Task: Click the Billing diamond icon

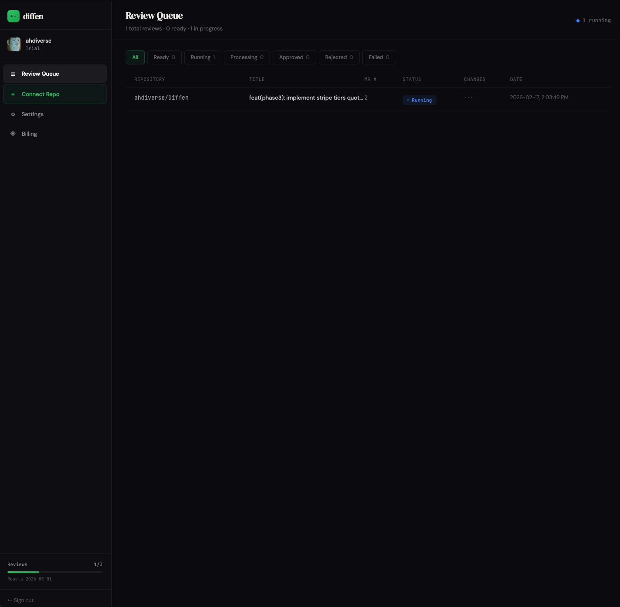Action: (13, 134)
